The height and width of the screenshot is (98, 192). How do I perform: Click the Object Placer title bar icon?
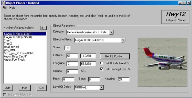point(3,3)
